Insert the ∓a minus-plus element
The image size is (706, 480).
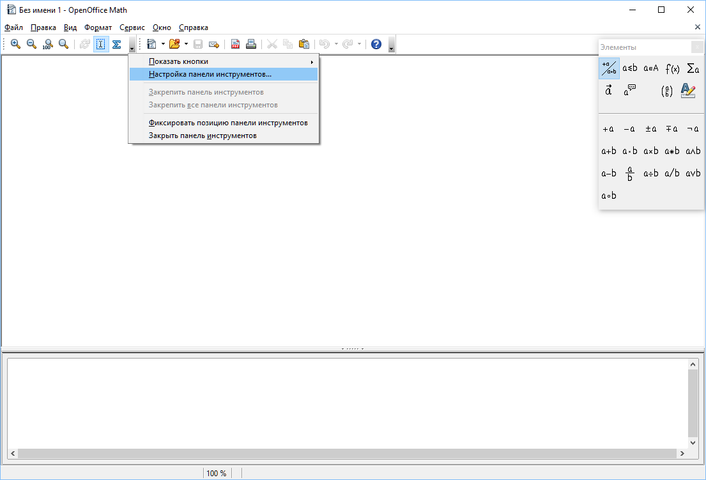671,129
